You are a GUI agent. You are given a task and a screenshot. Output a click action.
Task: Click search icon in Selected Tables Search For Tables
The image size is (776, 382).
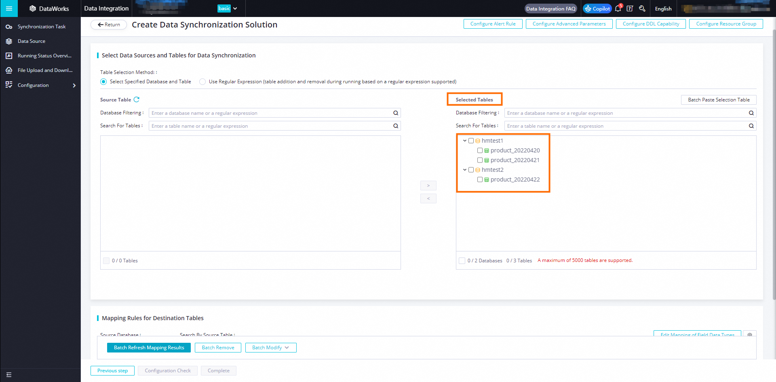tap(751, 126)
